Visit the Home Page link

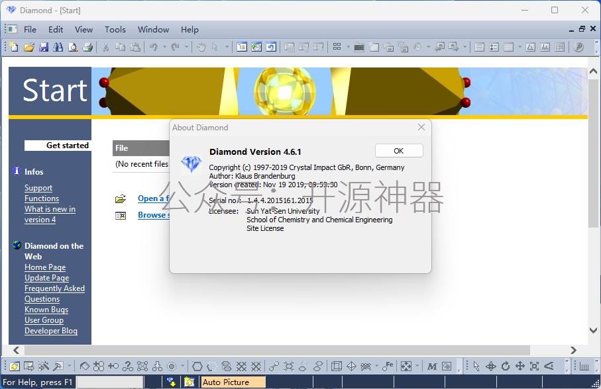45,267
